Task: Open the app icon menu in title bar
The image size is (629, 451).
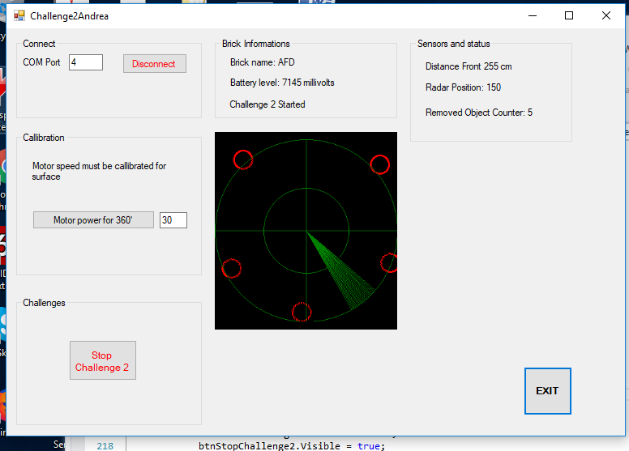Action: [x=19, y=15]
